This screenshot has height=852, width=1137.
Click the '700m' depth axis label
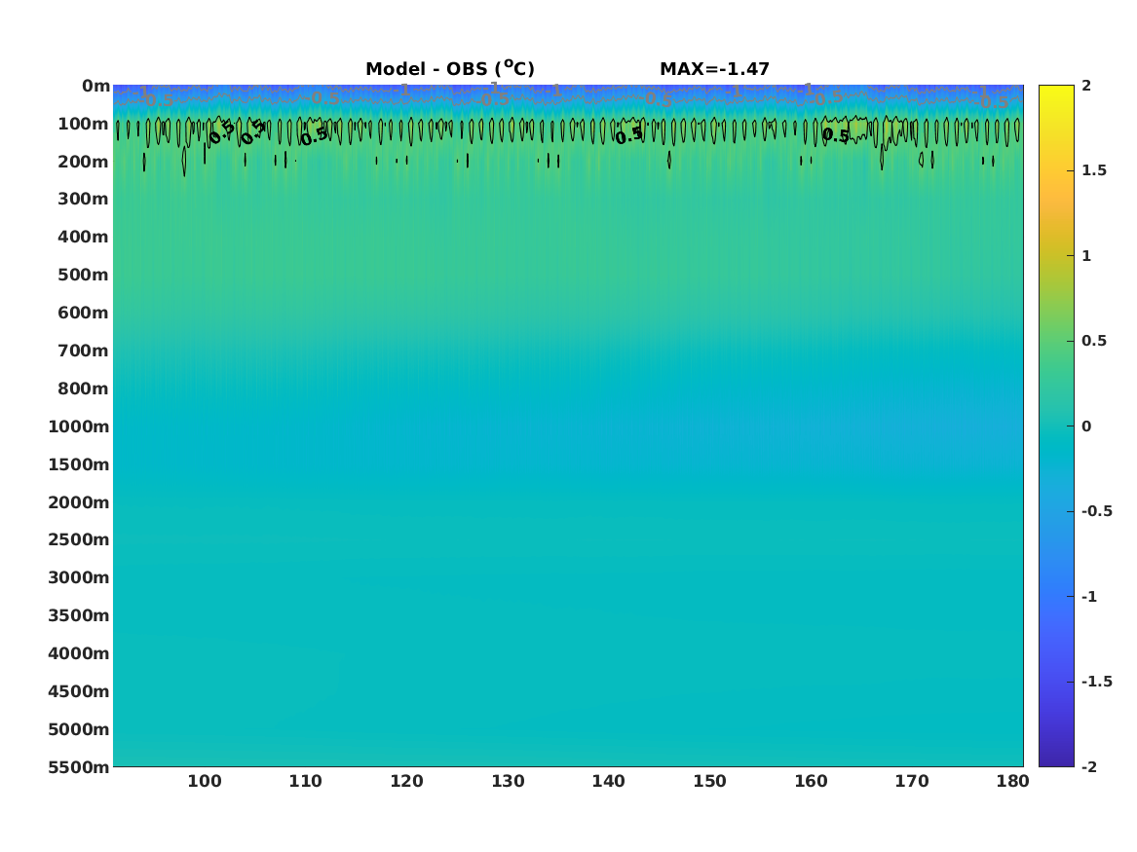point(84,351)
